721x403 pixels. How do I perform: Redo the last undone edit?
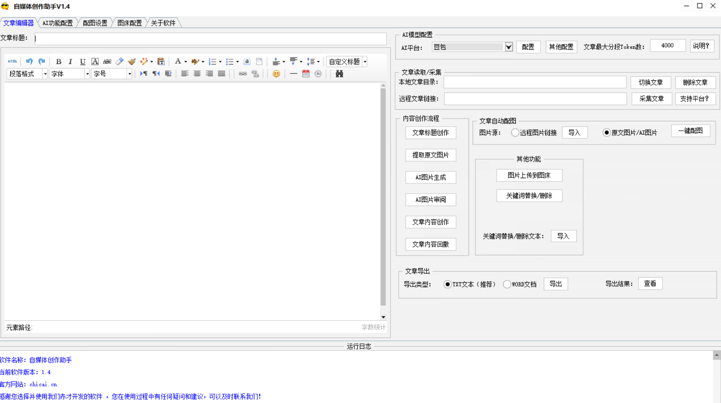tap(41, 61)
